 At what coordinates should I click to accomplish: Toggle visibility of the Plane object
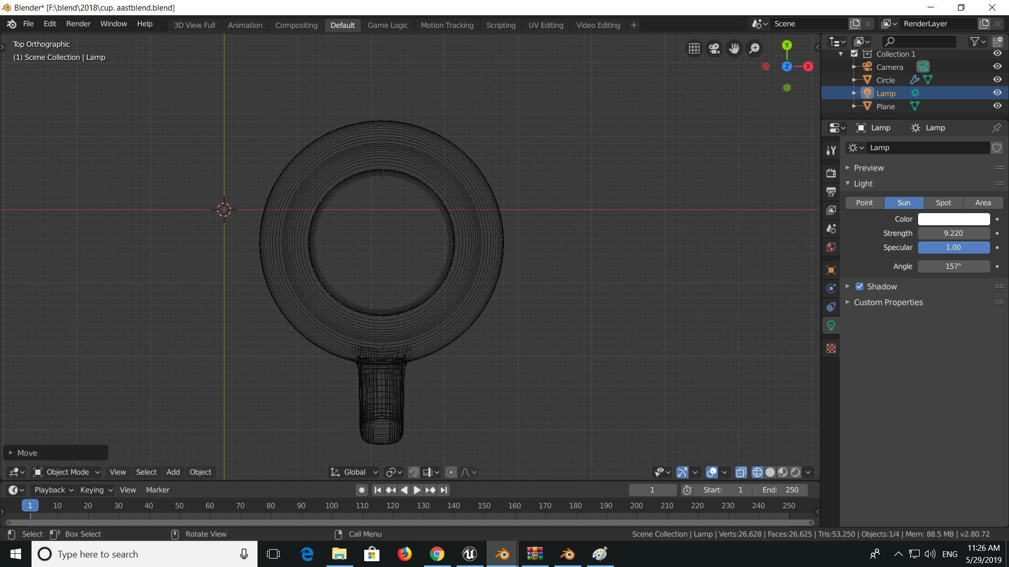[997, 106]
